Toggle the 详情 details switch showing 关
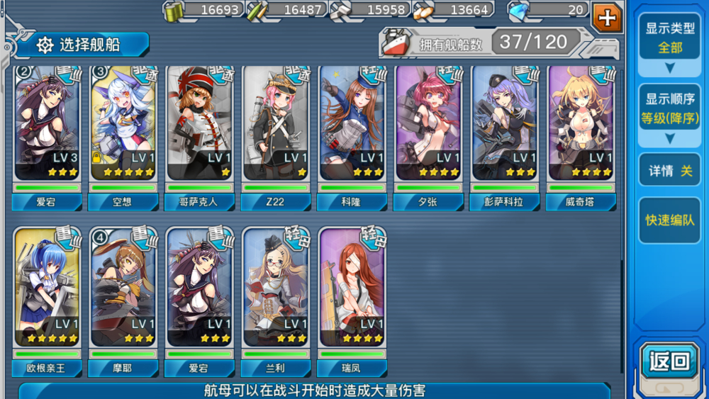 [670, 170]
